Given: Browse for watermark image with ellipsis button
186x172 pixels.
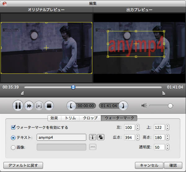Looking at the screenshot, I should 93,147.
